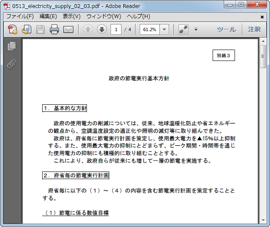Open the 編集(E) menu
The width and height of the screenshot is (270, 227).
[x=48, y=16]
